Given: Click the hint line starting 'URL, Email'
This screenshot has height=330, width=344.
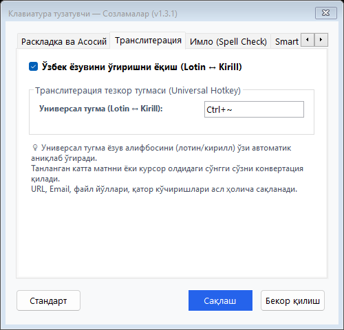Looking at the screenshot, I should [x=164, y=189].
